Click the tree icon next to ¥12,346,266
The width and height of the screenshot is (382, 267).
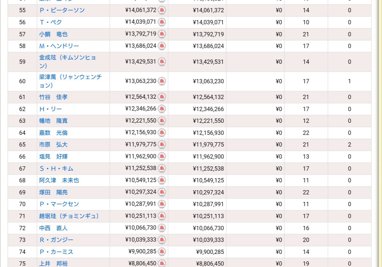(x=162, y=109)
